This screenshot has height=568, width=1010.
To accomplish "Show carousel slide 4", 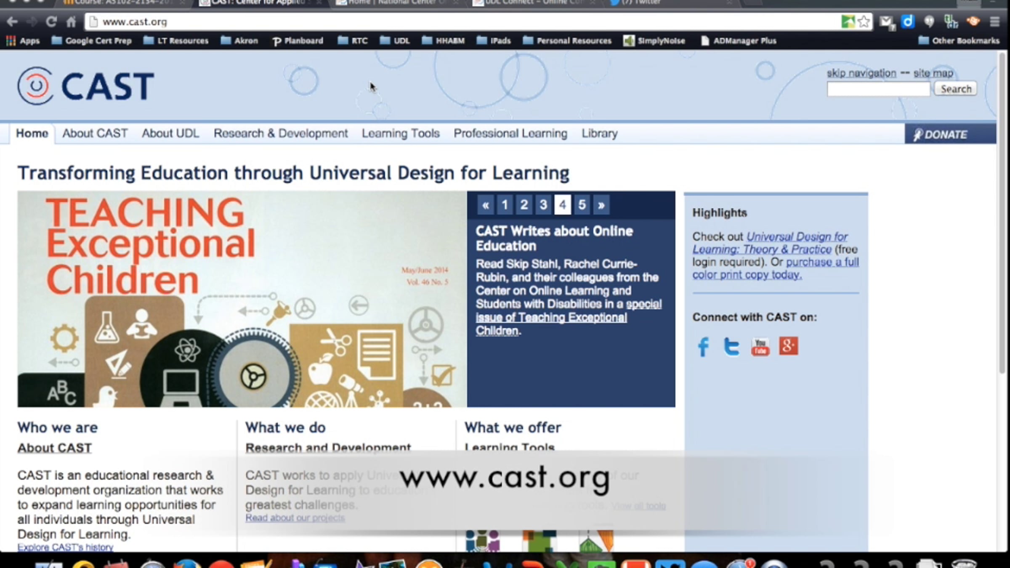I will (x=563, y=205).
